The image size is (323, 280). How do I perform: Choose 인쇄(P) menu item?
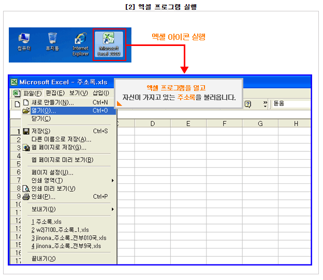point(69,197)
